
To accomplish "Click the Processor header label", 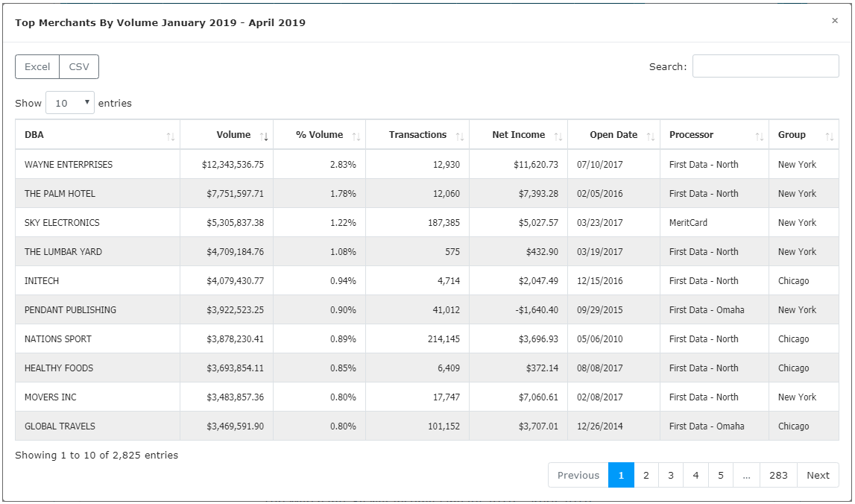I will point(692,135).
